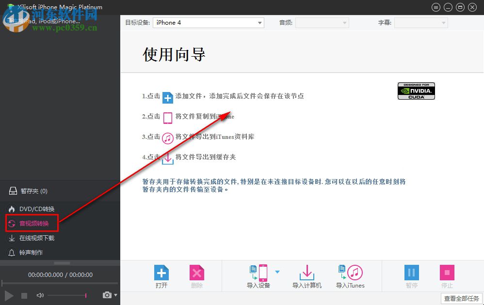Adjust the volume slider
This screenshot has height=305, width=484.
coord(68,295)
